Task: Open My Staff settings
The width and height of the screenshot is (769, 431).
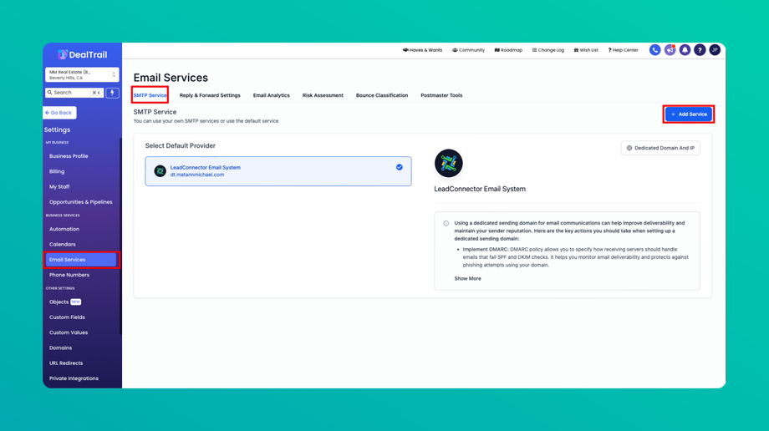Action: (59, 186)
